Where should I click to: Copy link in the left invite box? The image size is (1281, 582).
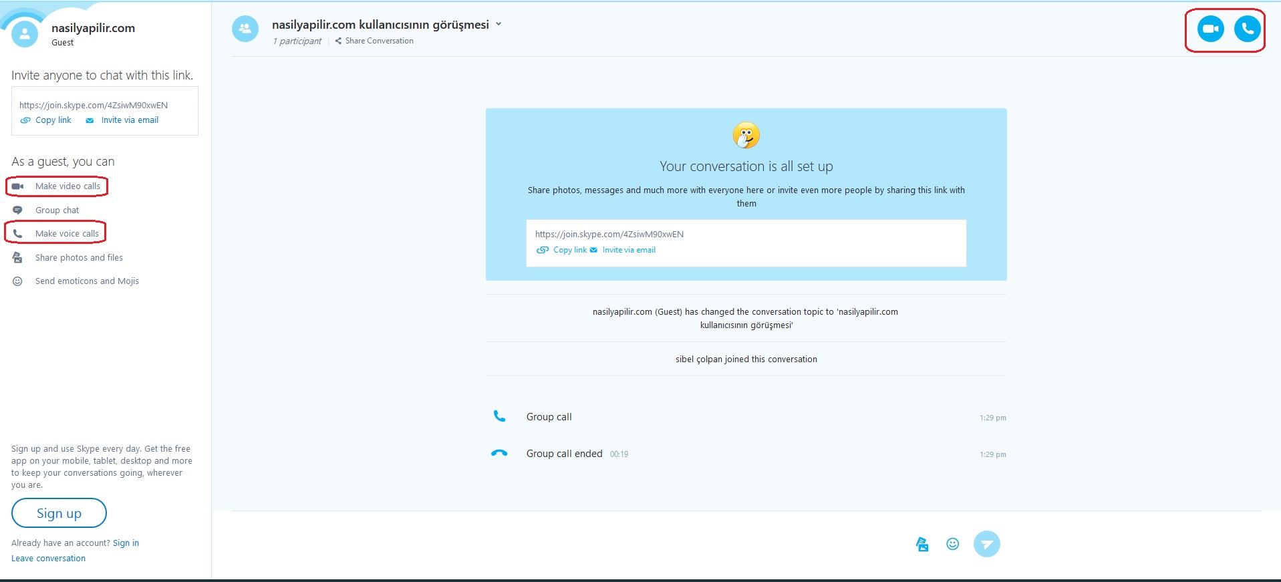(x=53, y=120)
